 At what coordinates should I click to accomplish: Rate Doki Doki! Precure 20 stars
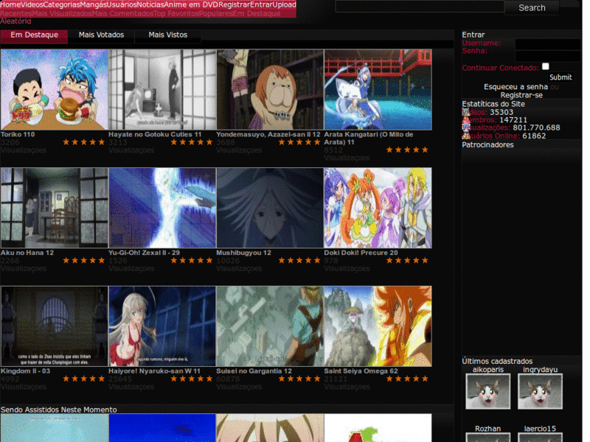407,261
